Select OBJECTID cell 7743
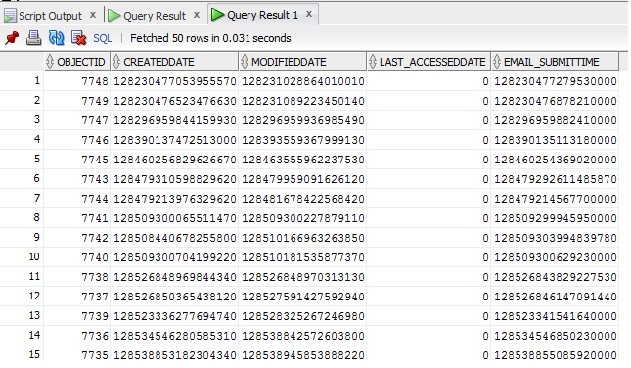 77,179
